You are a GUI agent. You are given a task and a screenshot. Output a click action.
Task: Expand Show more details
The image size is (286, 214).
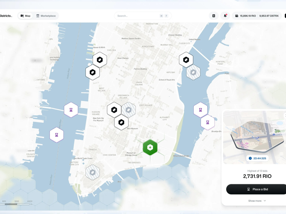coord(257,201)
